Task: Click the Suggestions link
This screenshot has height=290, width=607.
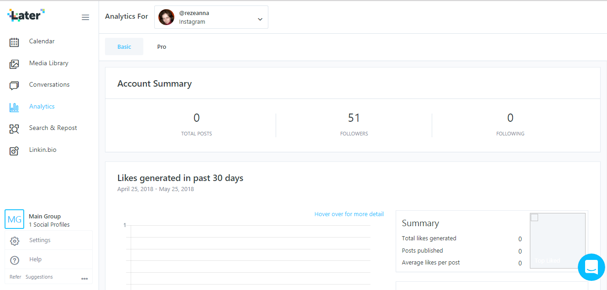Action: tap(39, 277)
